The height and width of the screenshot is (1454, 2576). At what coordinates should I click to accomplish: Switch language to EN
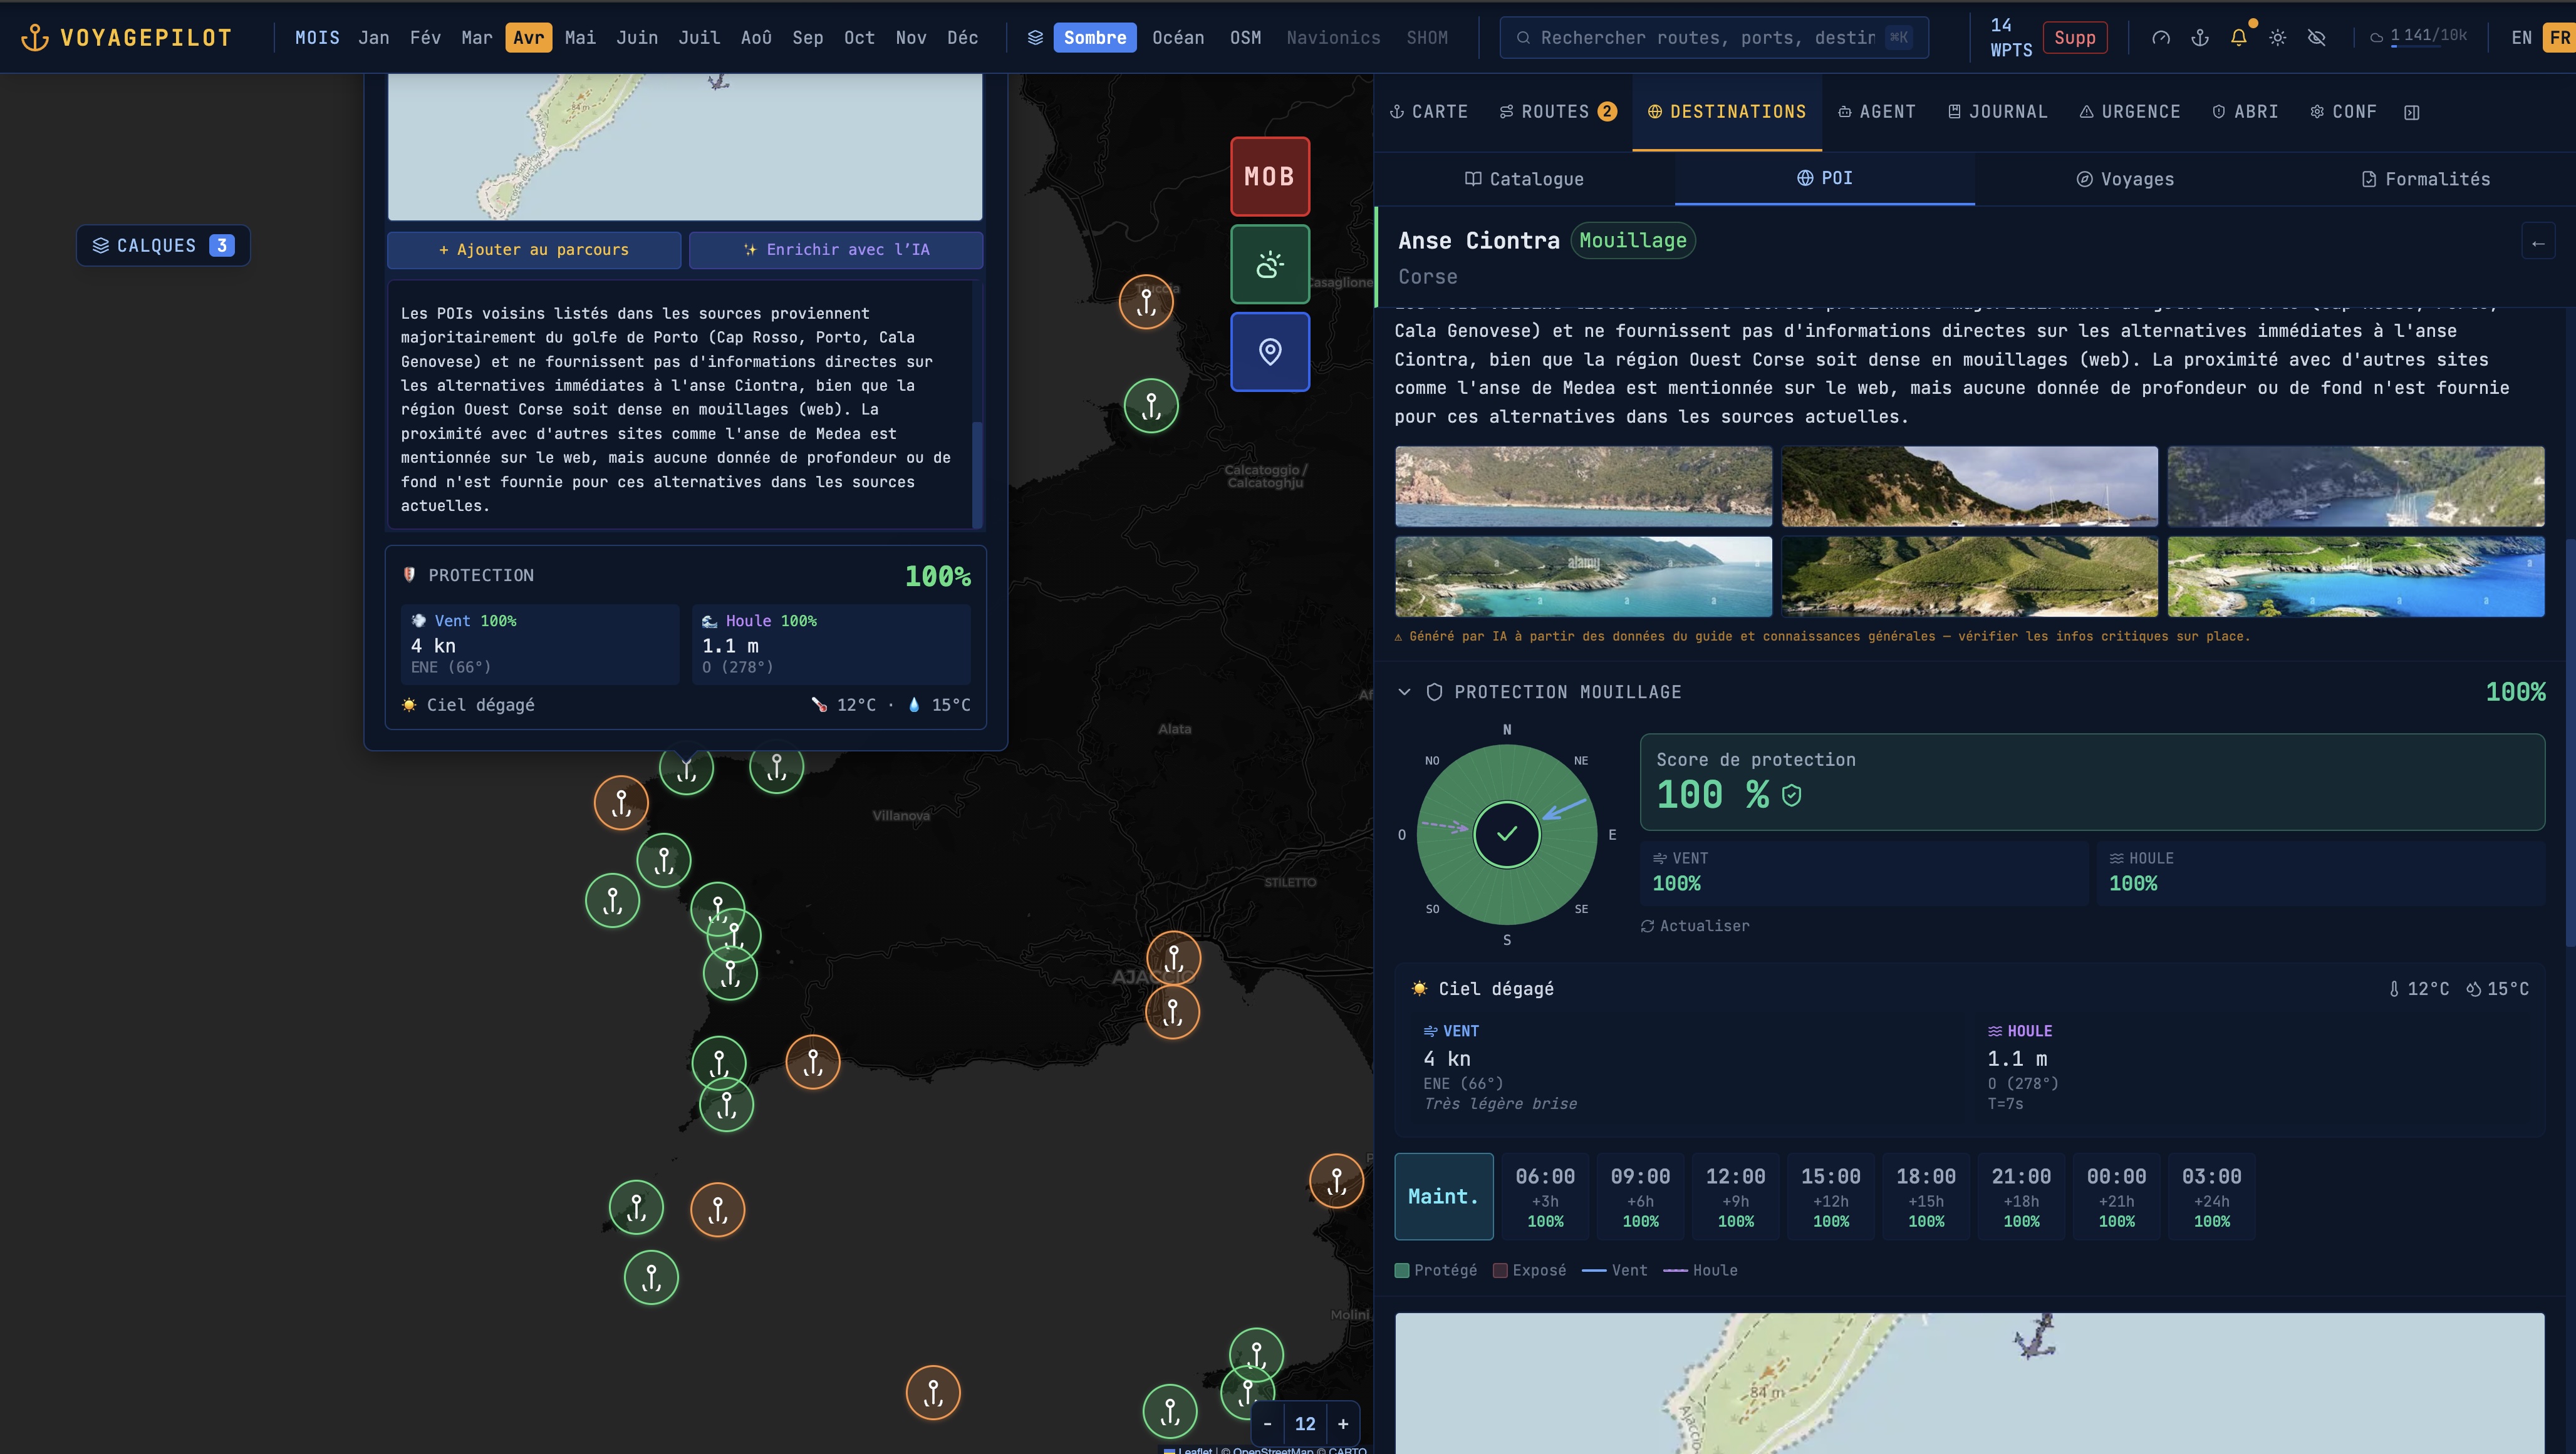2521,38
